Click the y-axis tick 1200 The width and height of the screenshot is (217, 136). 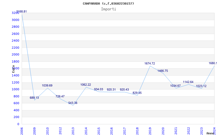click(x=15, y=82)
